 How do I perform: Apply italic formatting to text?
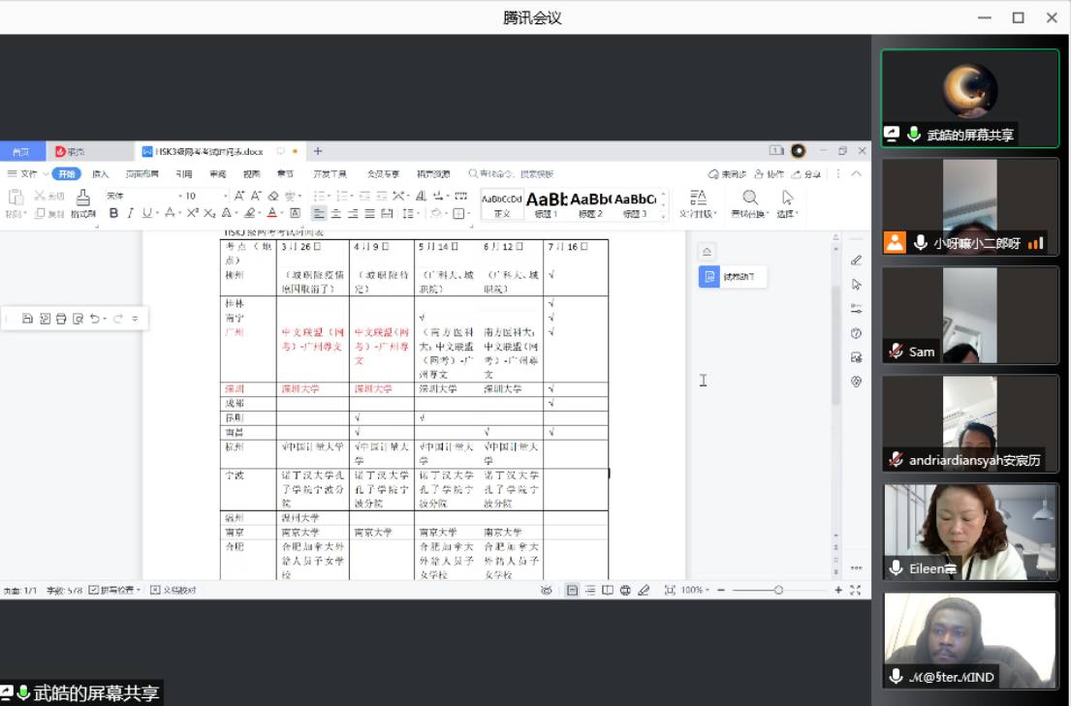[x=130, y=213]
